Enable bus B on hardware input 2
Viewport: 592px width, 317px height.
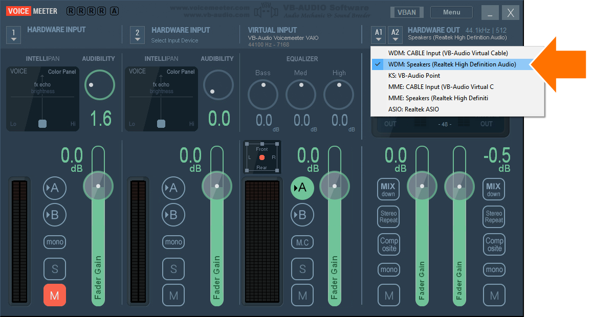coord(173,215)
